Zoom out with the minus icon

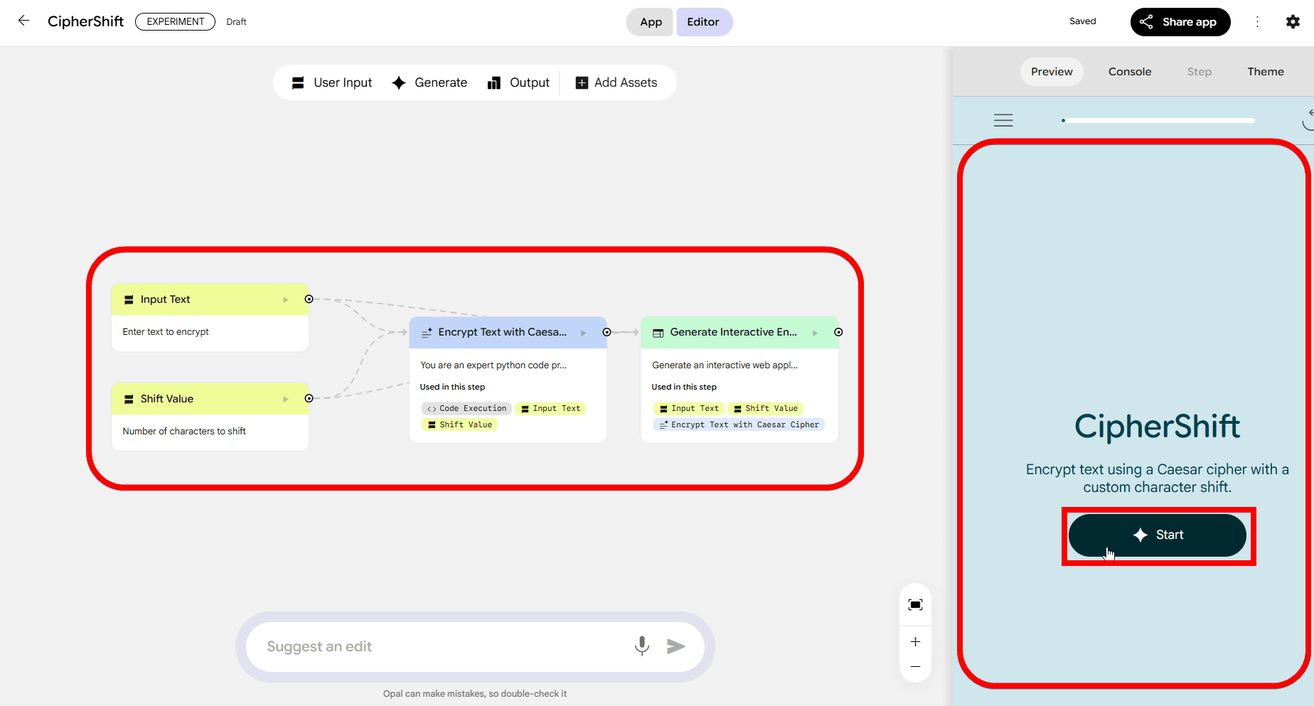pos(915,666)
